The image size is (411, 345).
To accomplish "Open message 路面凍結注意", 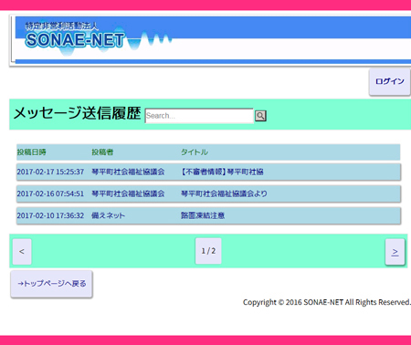I will pyautogui.click(x=203, y=215).
